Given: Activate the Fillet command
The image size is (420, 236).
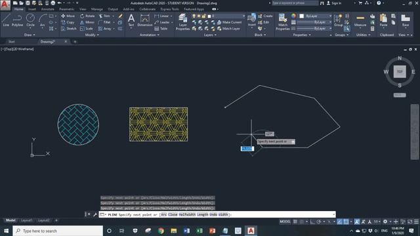Looking at the screenshot, I should point(104,22).
